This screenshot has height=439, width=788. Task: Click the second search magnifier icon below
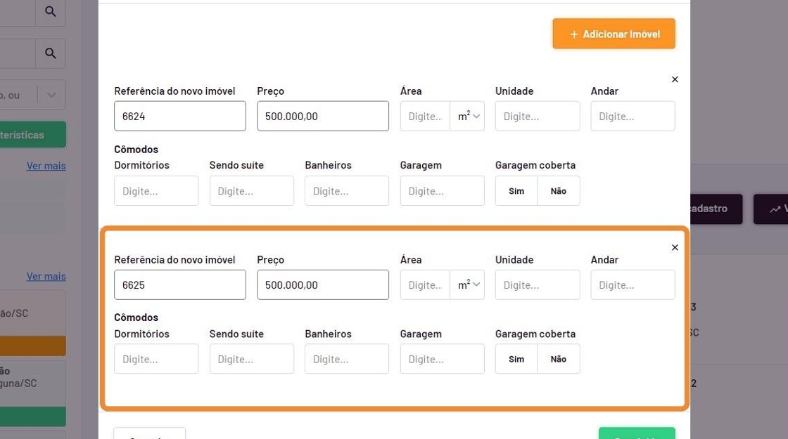click(x=50, y=53)
